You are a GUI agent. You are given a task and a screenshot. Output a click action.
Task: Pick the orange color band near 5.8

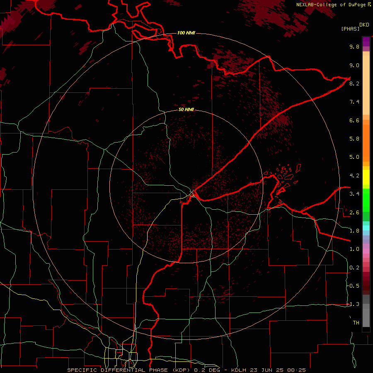point(366,143)
